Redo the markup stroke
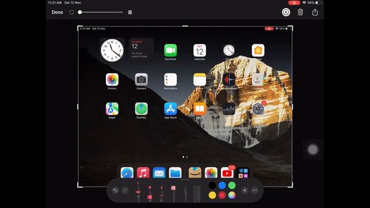 coord(125,190)
